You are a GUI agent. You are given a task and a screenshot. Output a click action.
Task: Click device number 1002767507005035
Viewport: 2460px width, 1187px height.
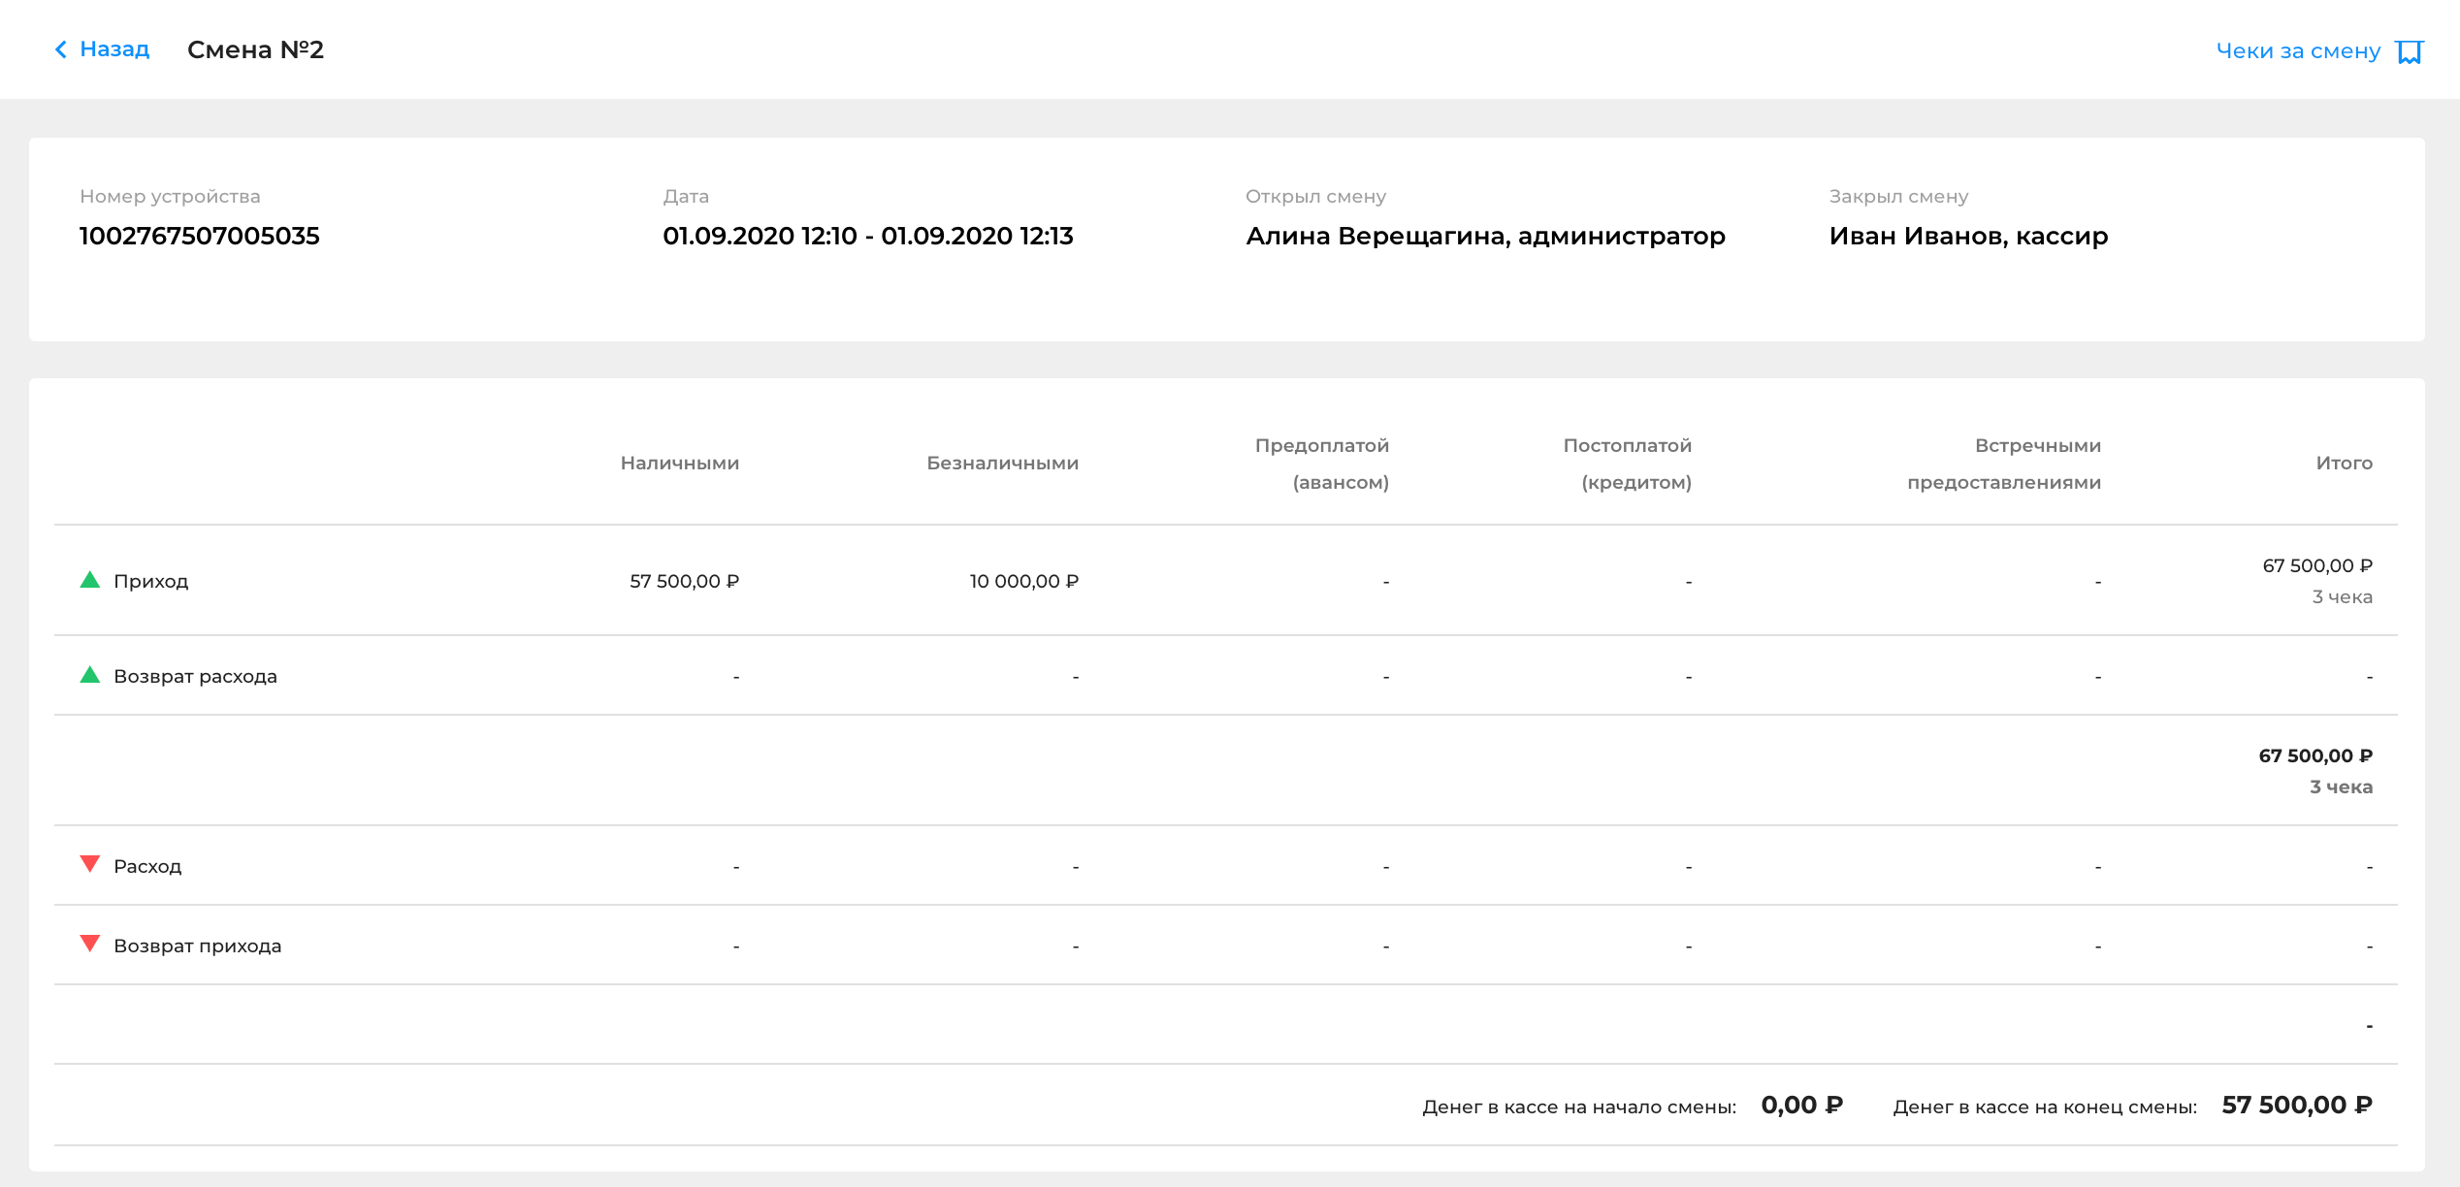pos(199,236)
